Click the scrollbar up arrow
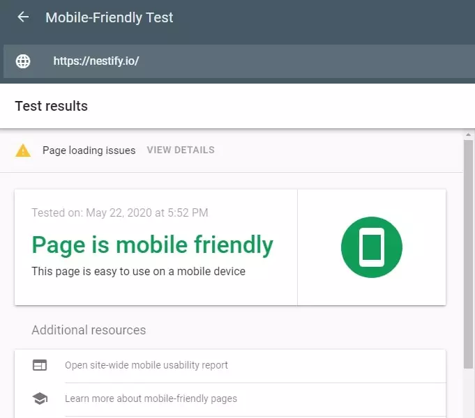Viewport: 475px width, 418px height. click(468, 134)
